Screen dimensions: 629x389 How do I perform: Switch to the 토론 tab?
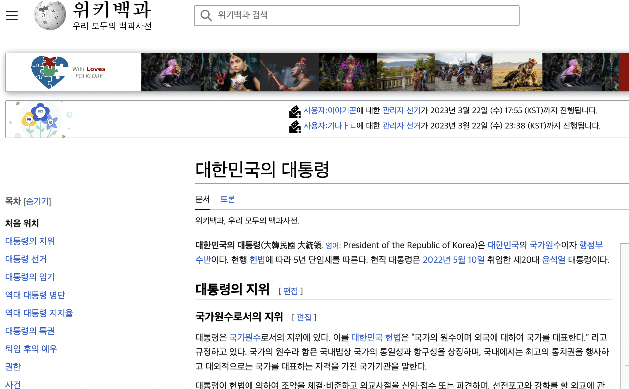227,199
